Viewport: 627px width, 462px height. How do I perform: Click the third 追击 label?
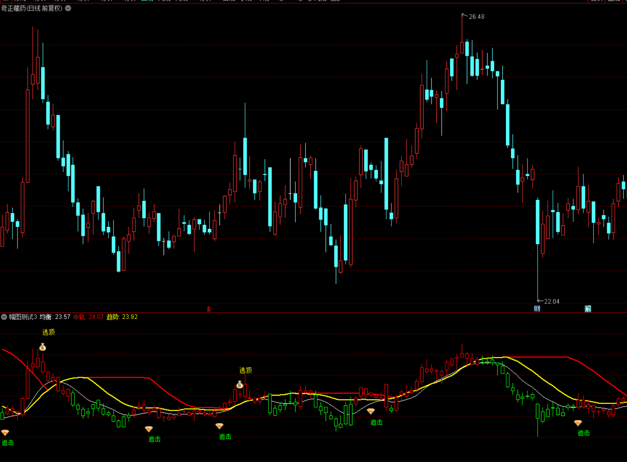click(225, 437)
